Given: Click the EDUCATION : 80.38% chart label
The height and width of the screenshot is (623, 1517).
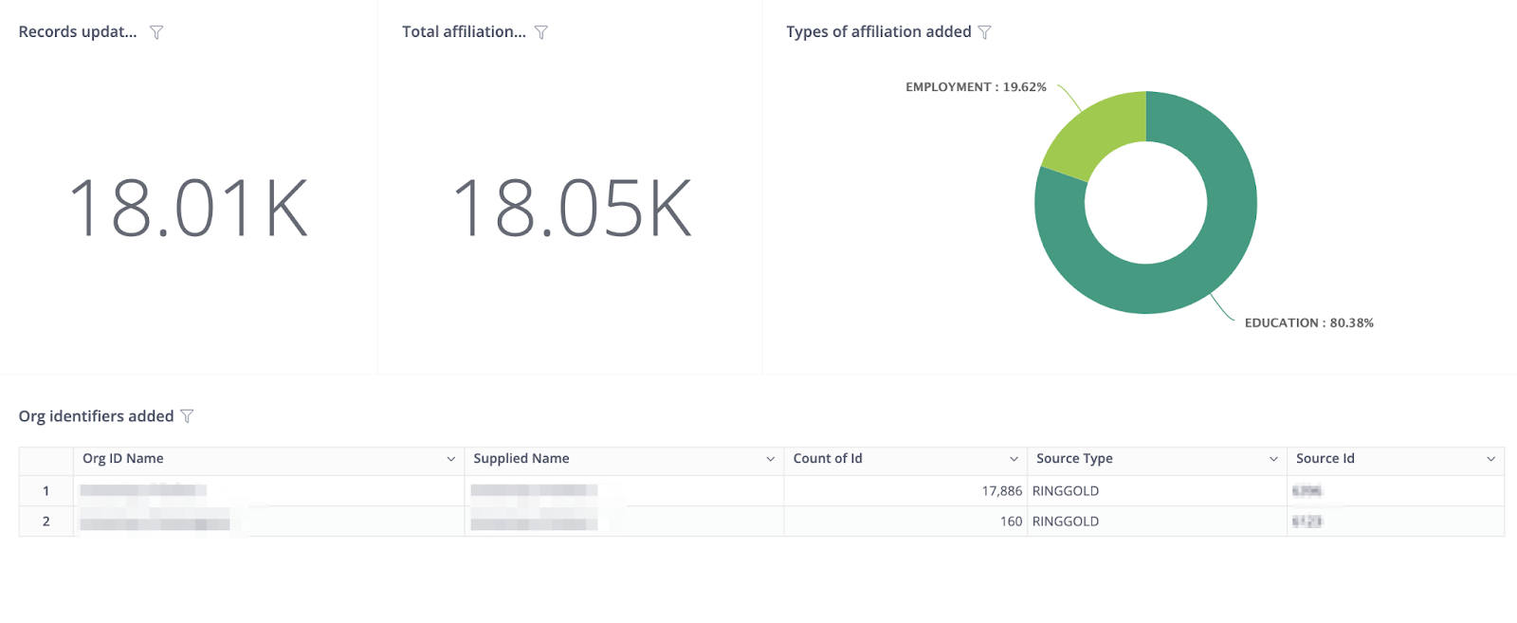Looking at the screenshot, I should [x=1308, y=323].
